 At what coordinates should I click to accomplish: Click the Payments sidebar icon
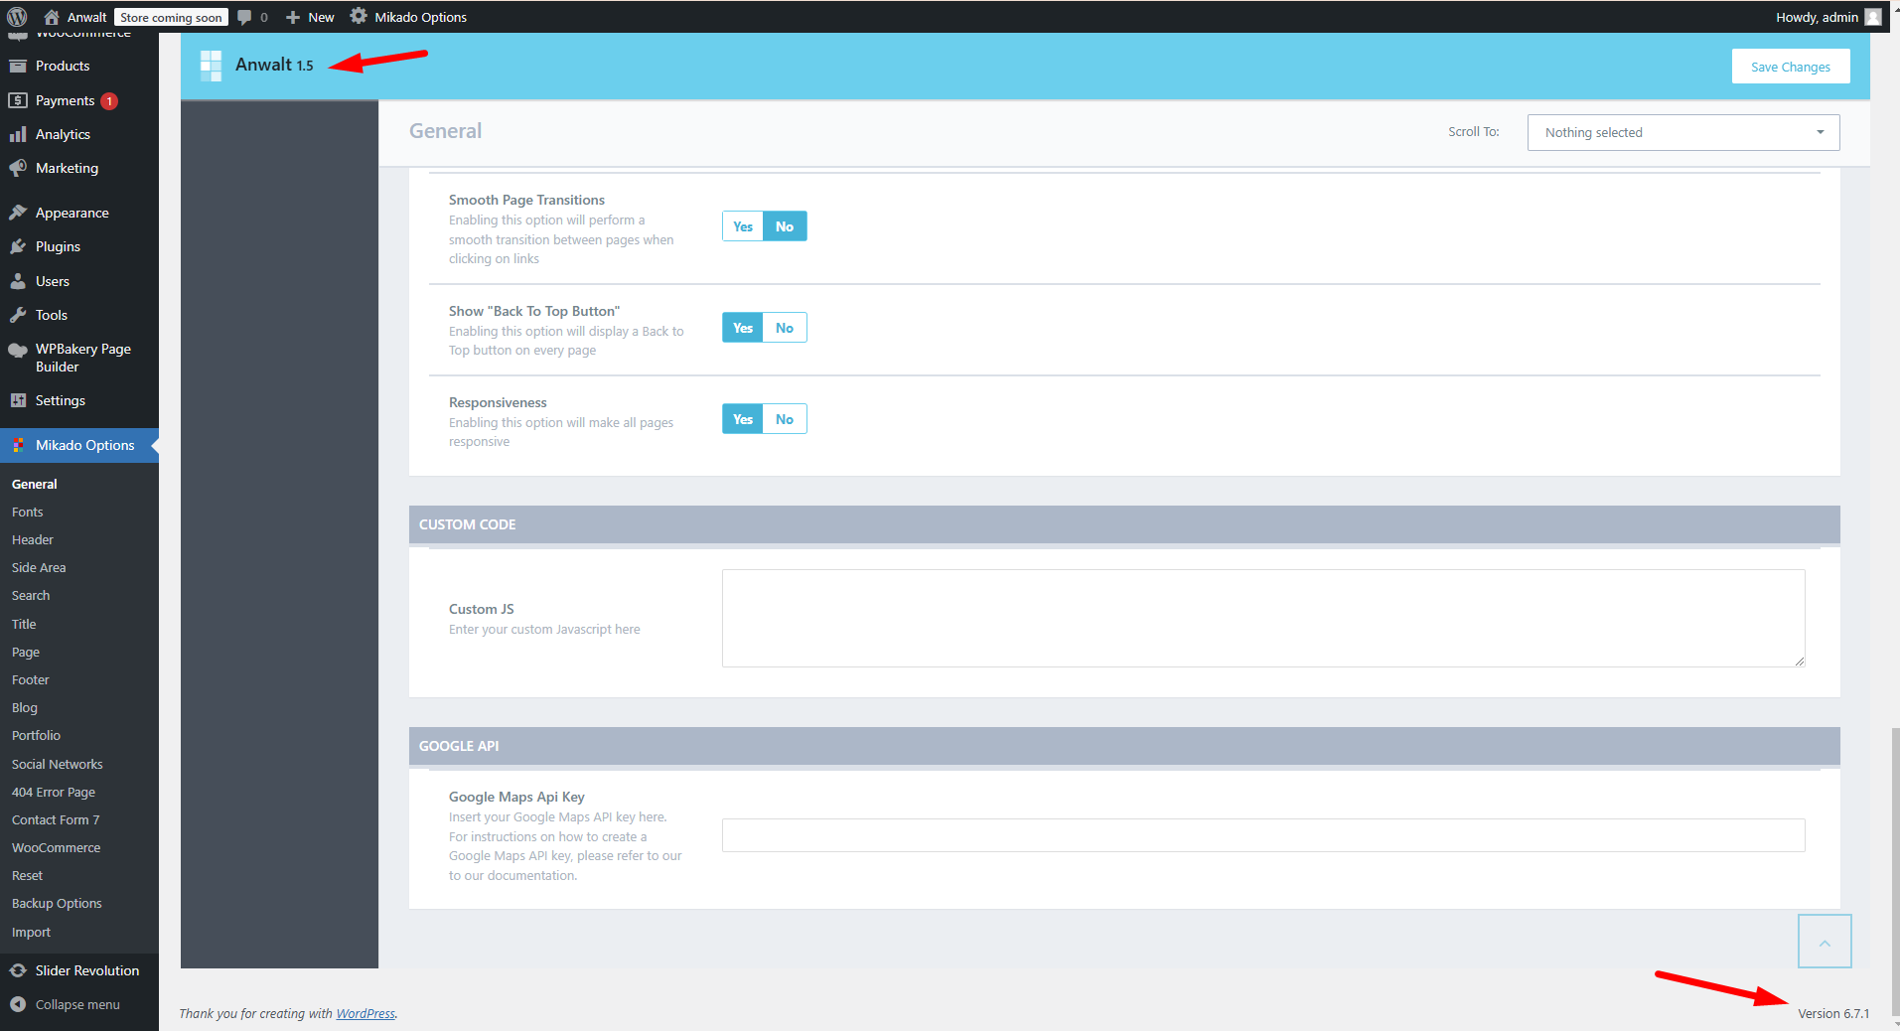18,100
